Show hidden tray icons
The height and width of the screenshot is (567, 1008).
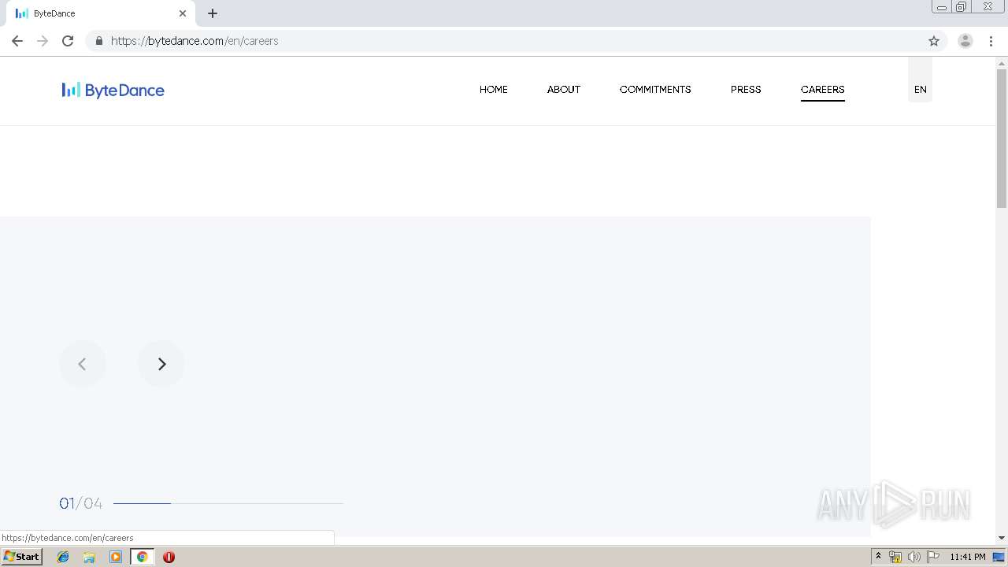(878, 557)
